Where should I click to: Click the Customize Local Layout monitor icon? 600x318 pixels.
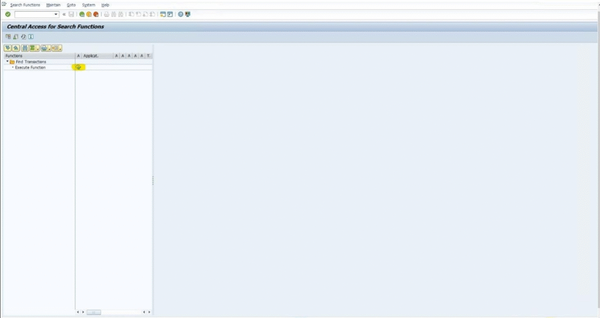(x=187, y=14)
